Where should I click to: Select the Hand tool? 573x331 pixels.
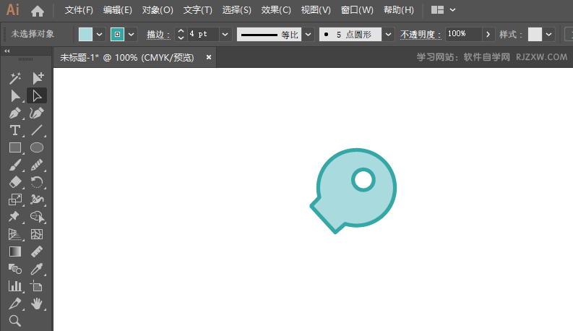click(37, 304)
